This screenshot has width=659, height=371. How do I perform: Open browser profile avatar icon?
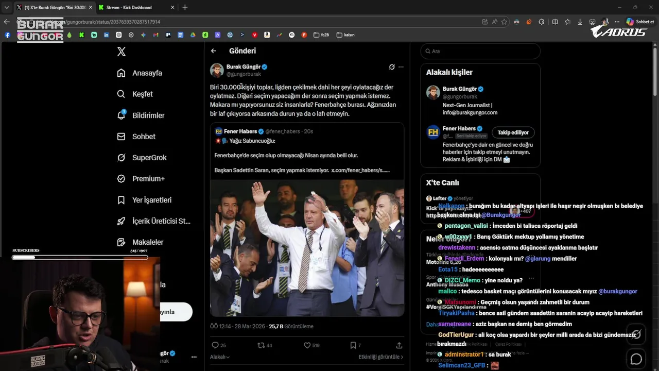605,22
